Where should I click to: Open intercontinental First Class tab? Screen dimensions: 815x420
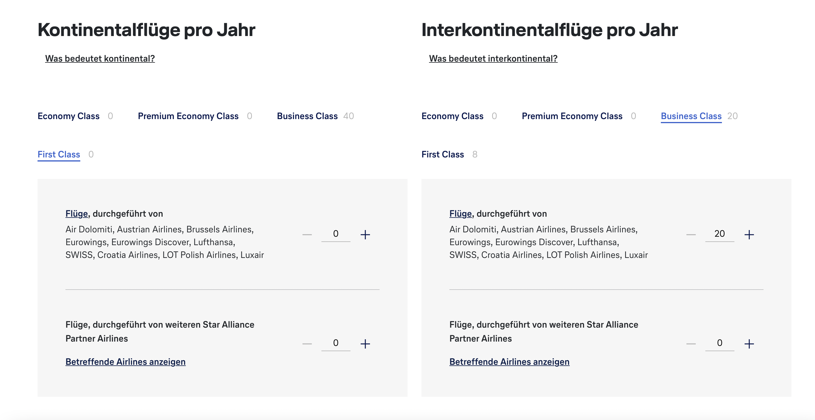pyautogui.click(x=442, y=154)
